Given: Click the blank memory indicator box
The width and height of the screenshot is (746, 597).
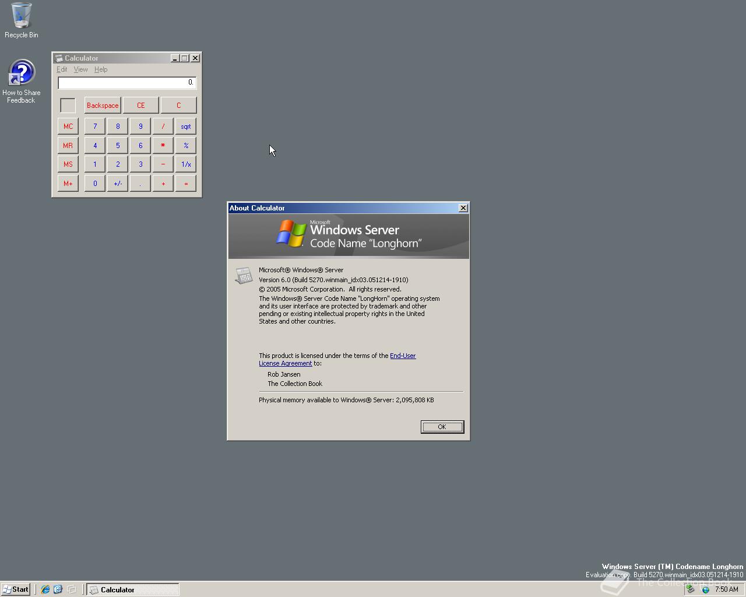Looking at the screenshot, I should click(68, 106).
